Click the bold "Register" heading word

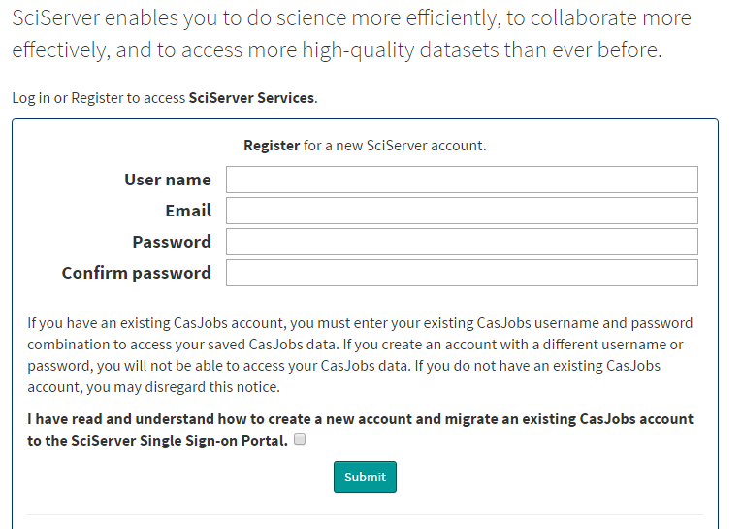click(x=272, y=146)
